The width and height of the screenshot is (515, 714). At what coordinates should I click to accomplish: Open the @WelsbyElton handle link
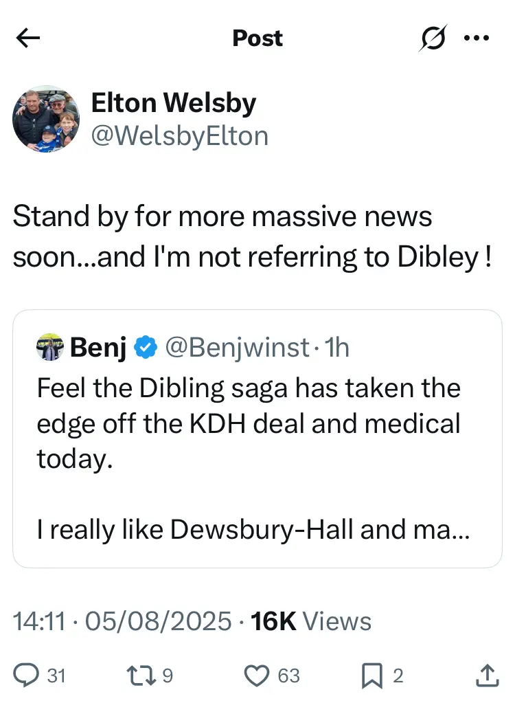click(179, 135)
